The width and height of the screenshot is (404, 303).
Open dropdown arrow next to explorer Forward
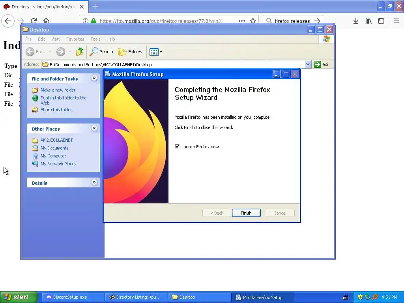(x=70, y=52)
